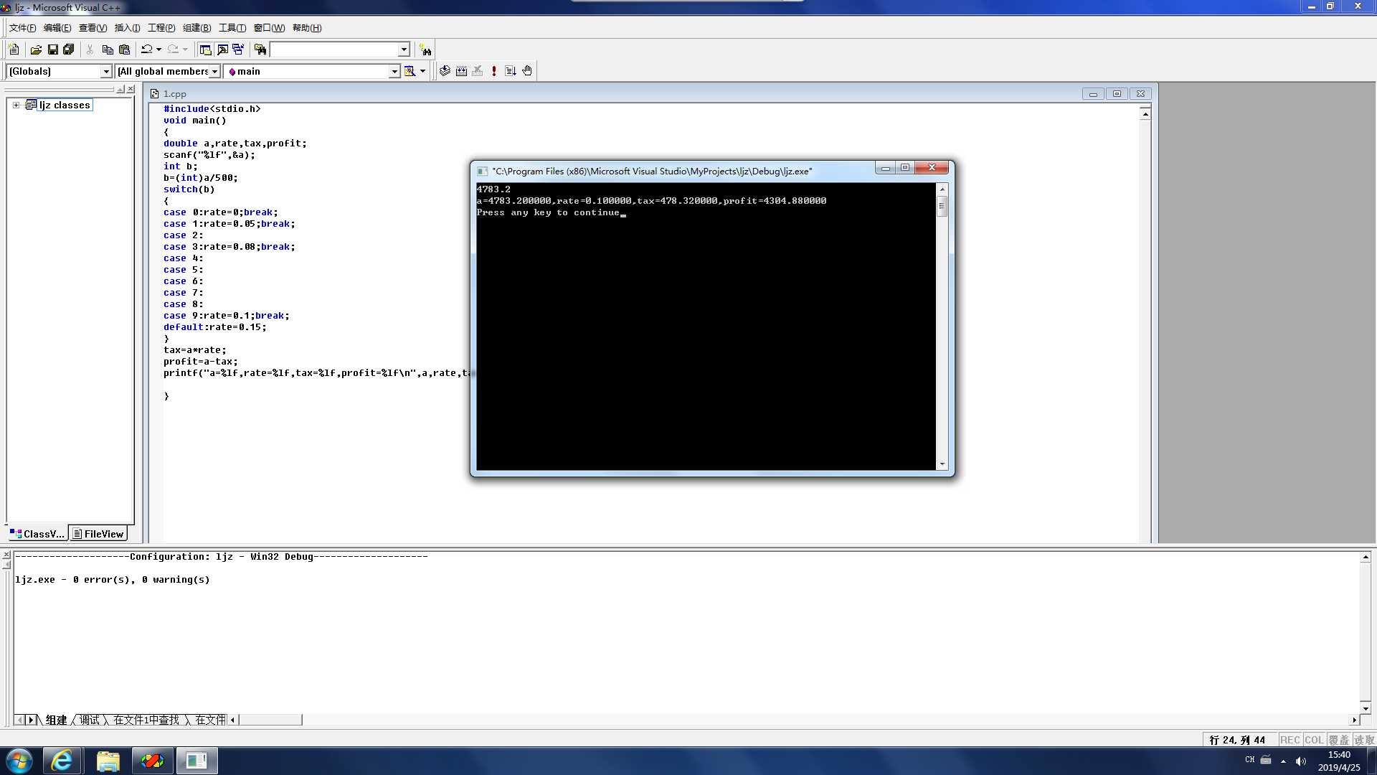Image resolution: width=1377 pixels, height=775 pixels.
Task: Open the (Globals) class dropdown
Action: (x=106, y=71)
